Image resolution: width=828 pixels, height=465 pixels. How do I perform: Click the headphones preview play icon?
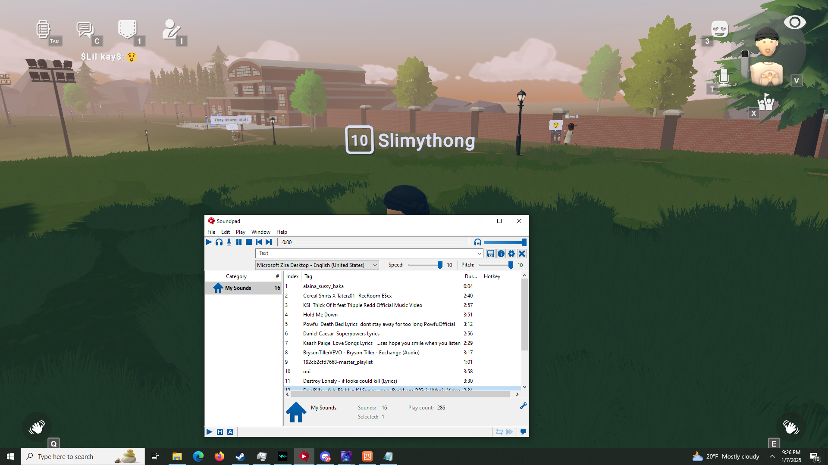pos(219,242)
